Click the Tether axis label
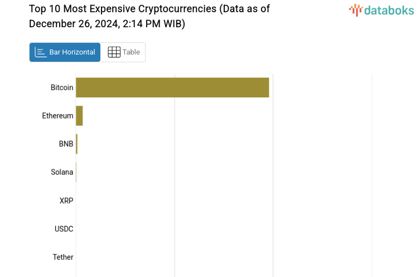420x277 pixels. click(x=63, y=258)
